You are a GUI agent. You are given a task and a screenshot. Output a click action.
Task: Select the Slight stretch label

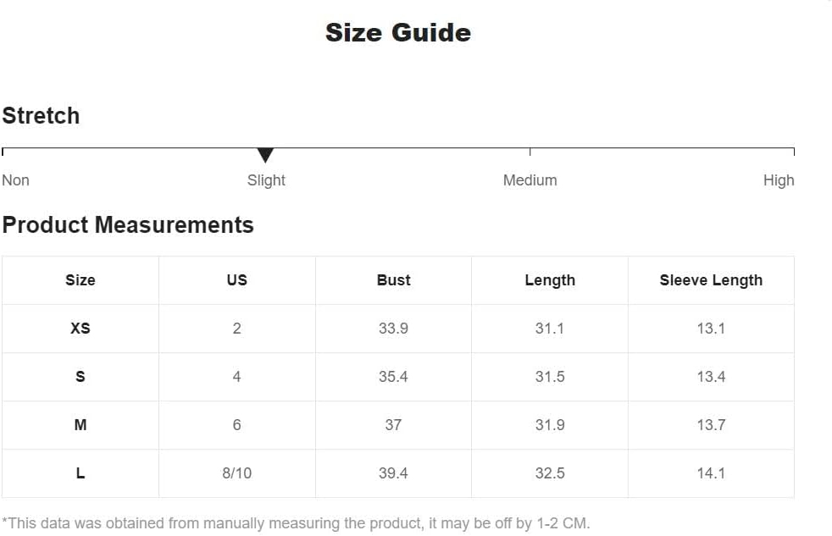click(266, 180)
